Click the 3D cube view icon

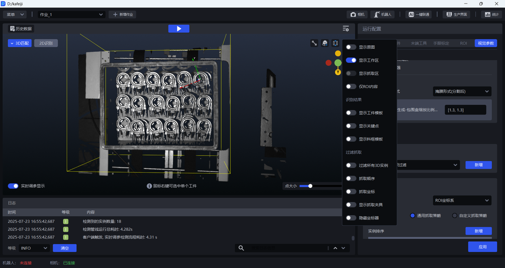(x=325, y=43)
